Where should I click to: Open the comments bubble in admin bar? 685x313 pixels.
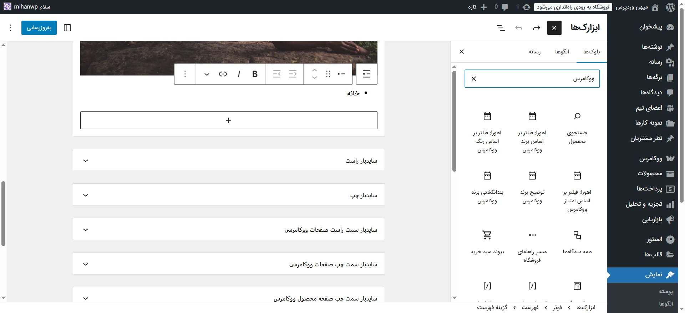pyautogui.click(x=504, y=7)
